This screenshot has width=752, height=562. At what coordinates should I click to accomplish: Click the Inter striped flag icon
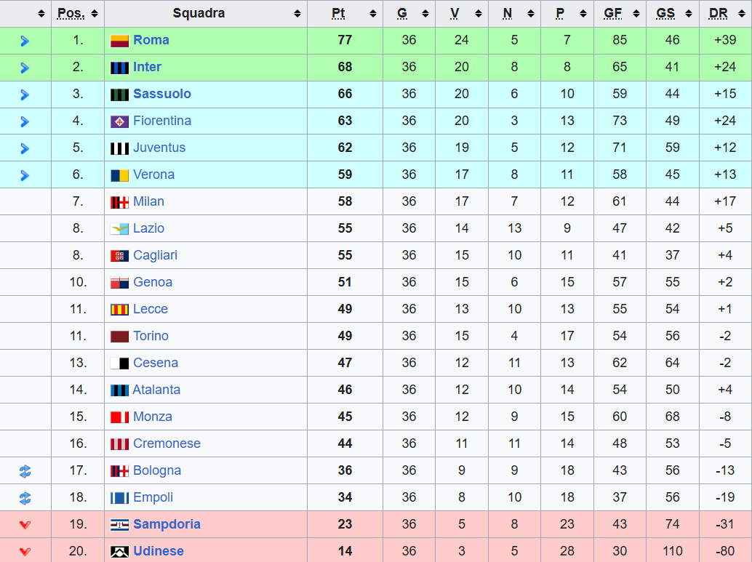point(119,68)
